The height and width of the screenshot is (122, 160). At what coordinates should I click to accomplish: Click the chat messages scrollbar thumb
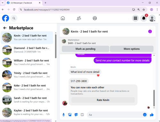tap(154, 98)
